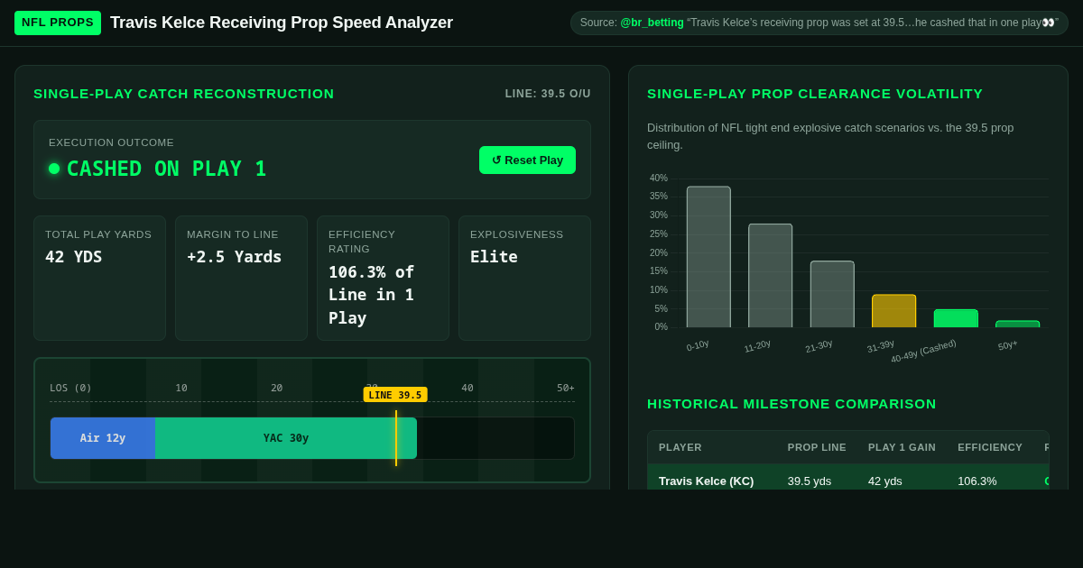Click the green 40-49y (Cashed) bar
The width and height of the screenshot is (1083, 568).
click(956, 318)
